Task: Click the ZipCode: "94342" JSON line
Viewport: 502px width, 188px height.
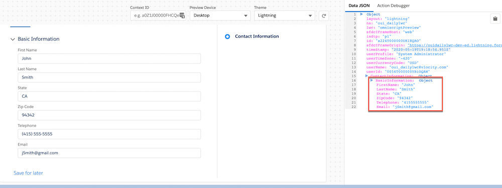Action: (395, 98)
